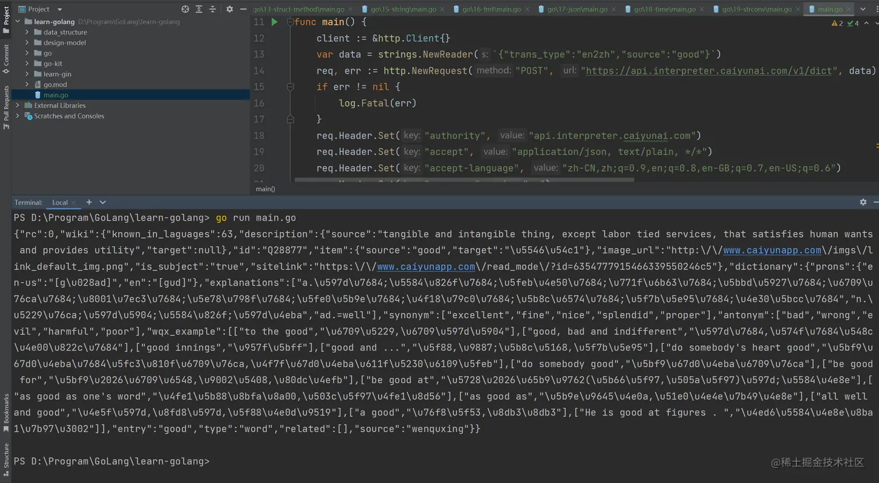
Task: Click log.Fatal(err) on line 16
Action: [x=378, y=103]
